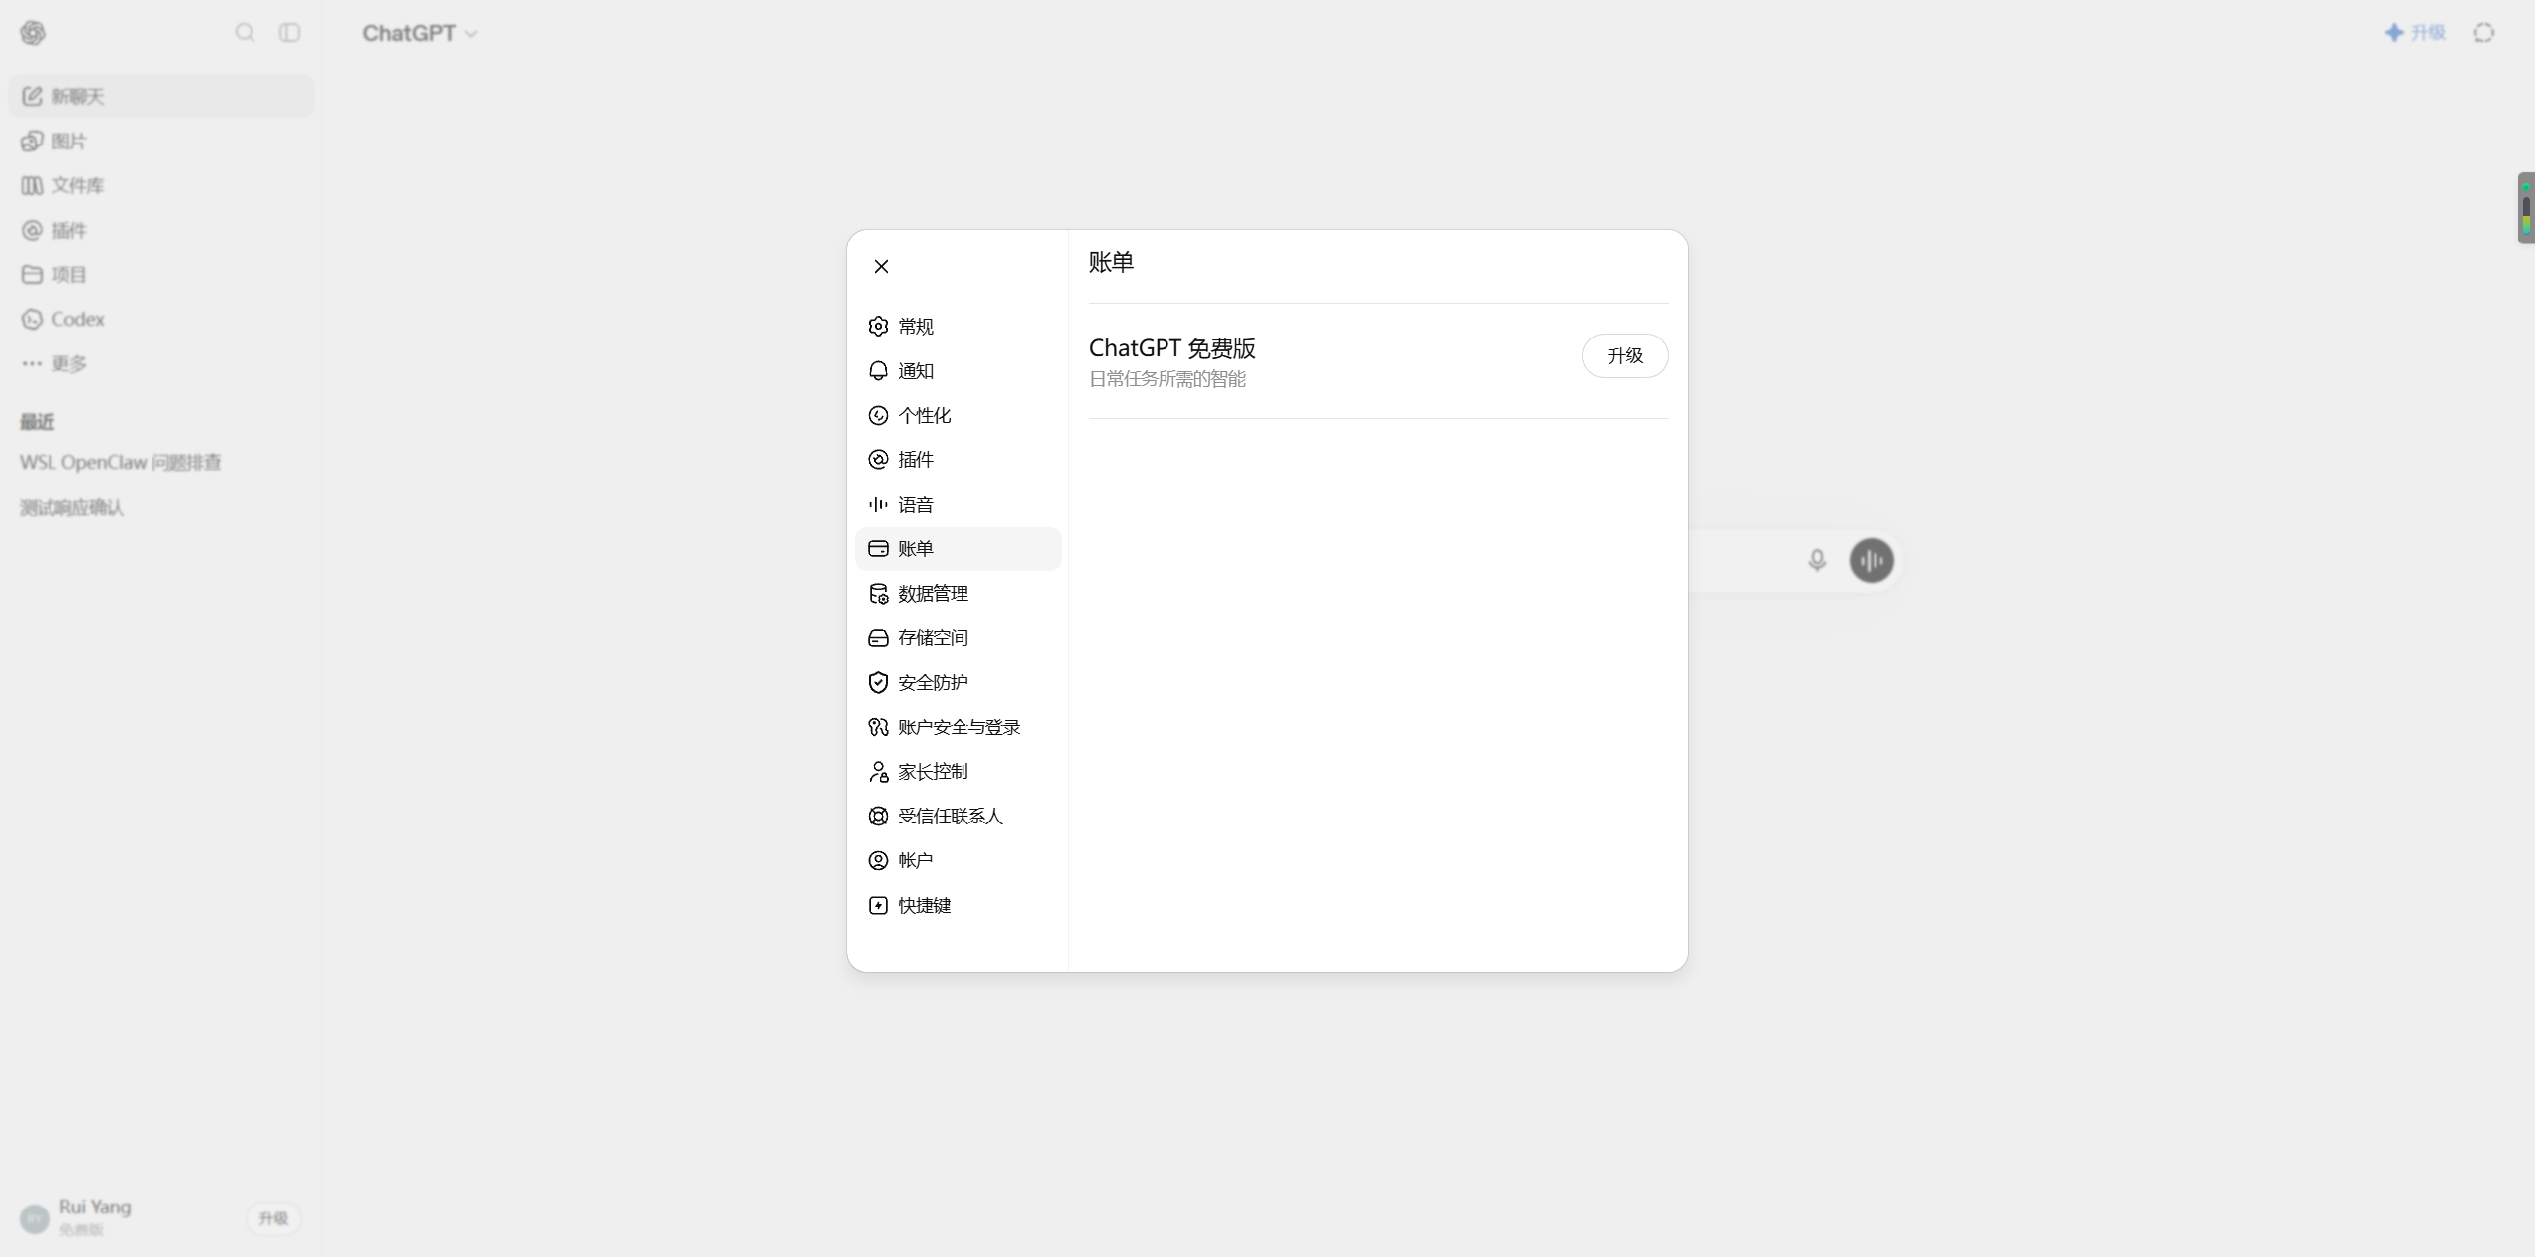
Task: Open the 测试响应确认 chat
Action: 161,508
